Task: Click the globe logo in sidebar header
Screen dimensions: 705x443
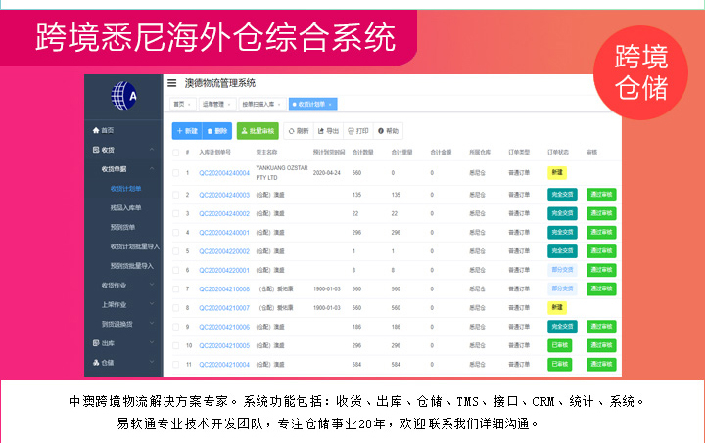Action: (123, 96)
